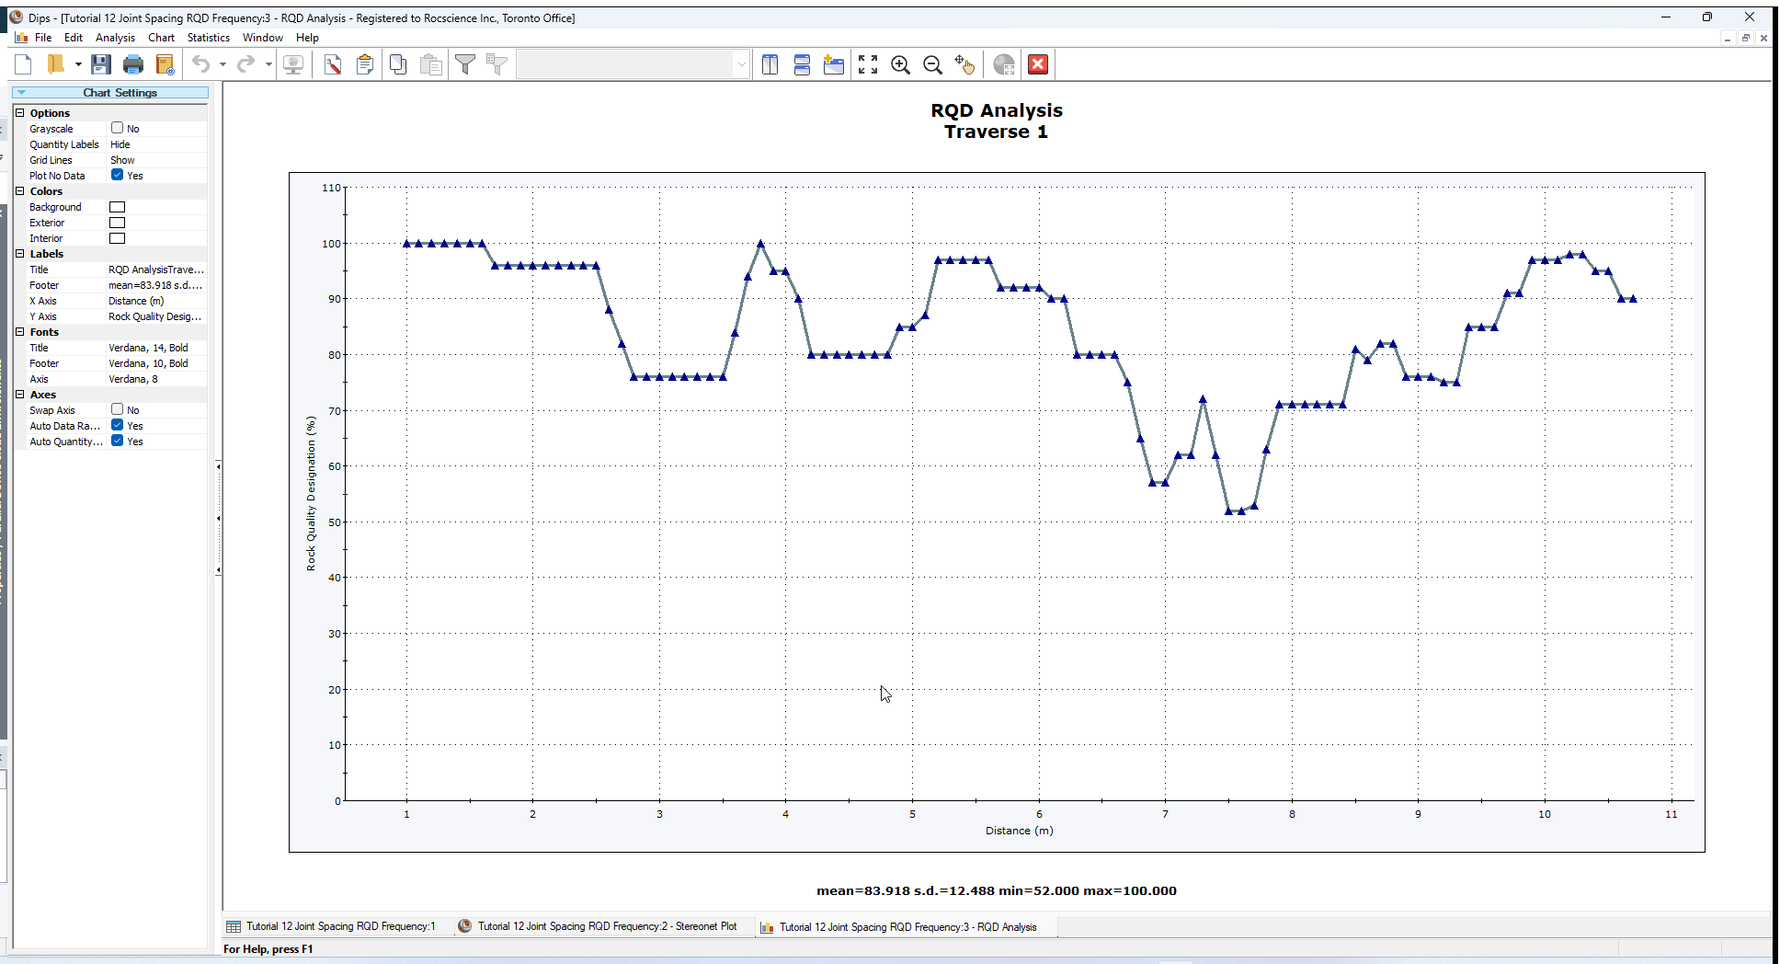Open the dropdown arrow beside the Open folder icon
The width and height of the screenshot is (1780, 964).
[x=78, y=64]
